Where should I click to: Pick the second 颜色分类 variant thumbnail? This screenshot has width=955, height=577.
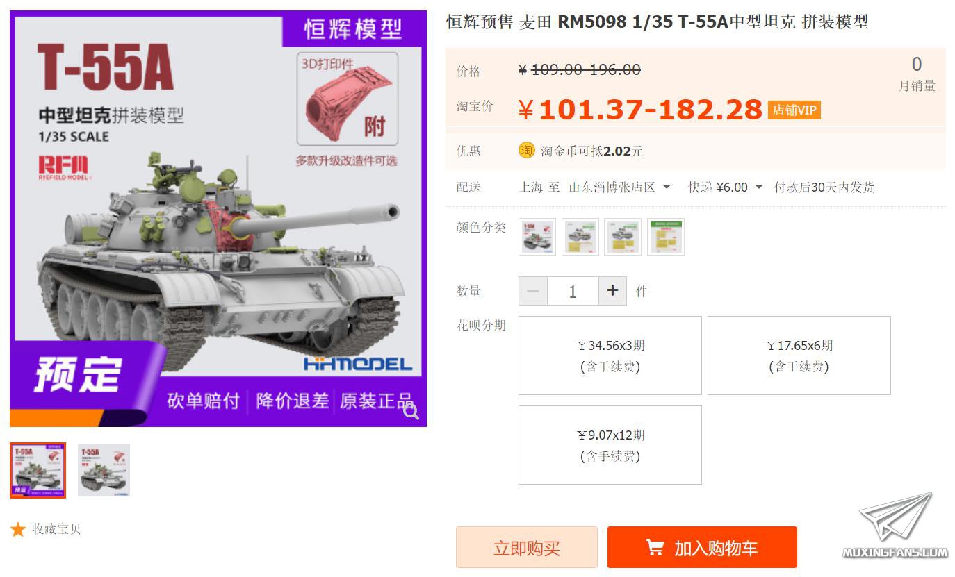[580, 237]
